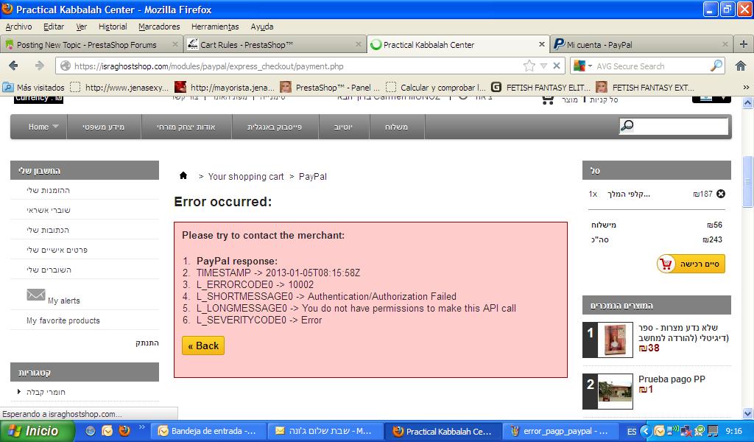Click the browser Back arrow
Viewport: 754px width, 442px height.
coord(13,66)
